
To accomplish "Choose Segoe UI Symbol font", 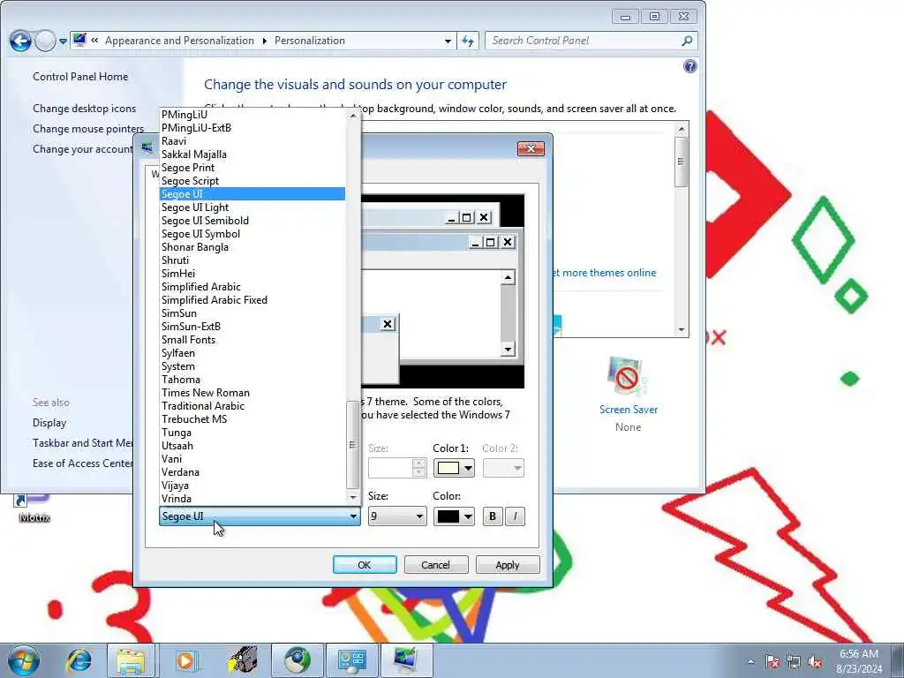I will click(252, 234).
